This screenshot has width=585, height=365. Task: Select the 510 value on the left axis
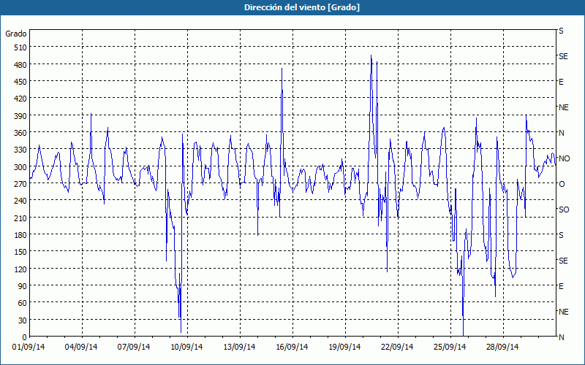tap(20, 47)
